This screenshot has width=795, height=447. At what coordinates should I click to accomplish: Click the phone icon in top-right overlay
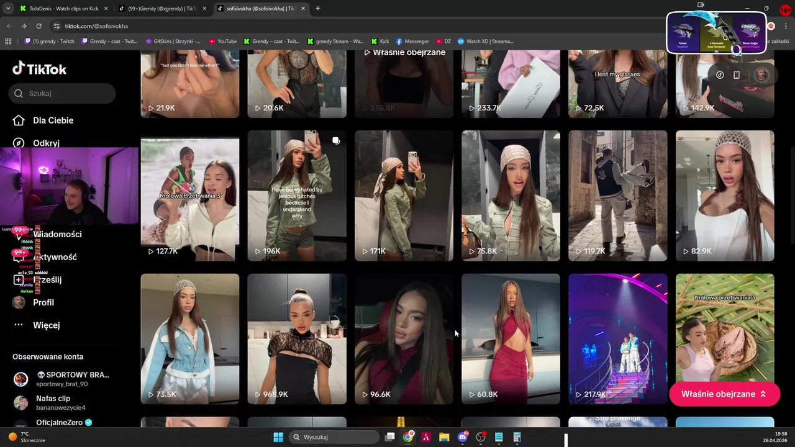pos(737,75)
